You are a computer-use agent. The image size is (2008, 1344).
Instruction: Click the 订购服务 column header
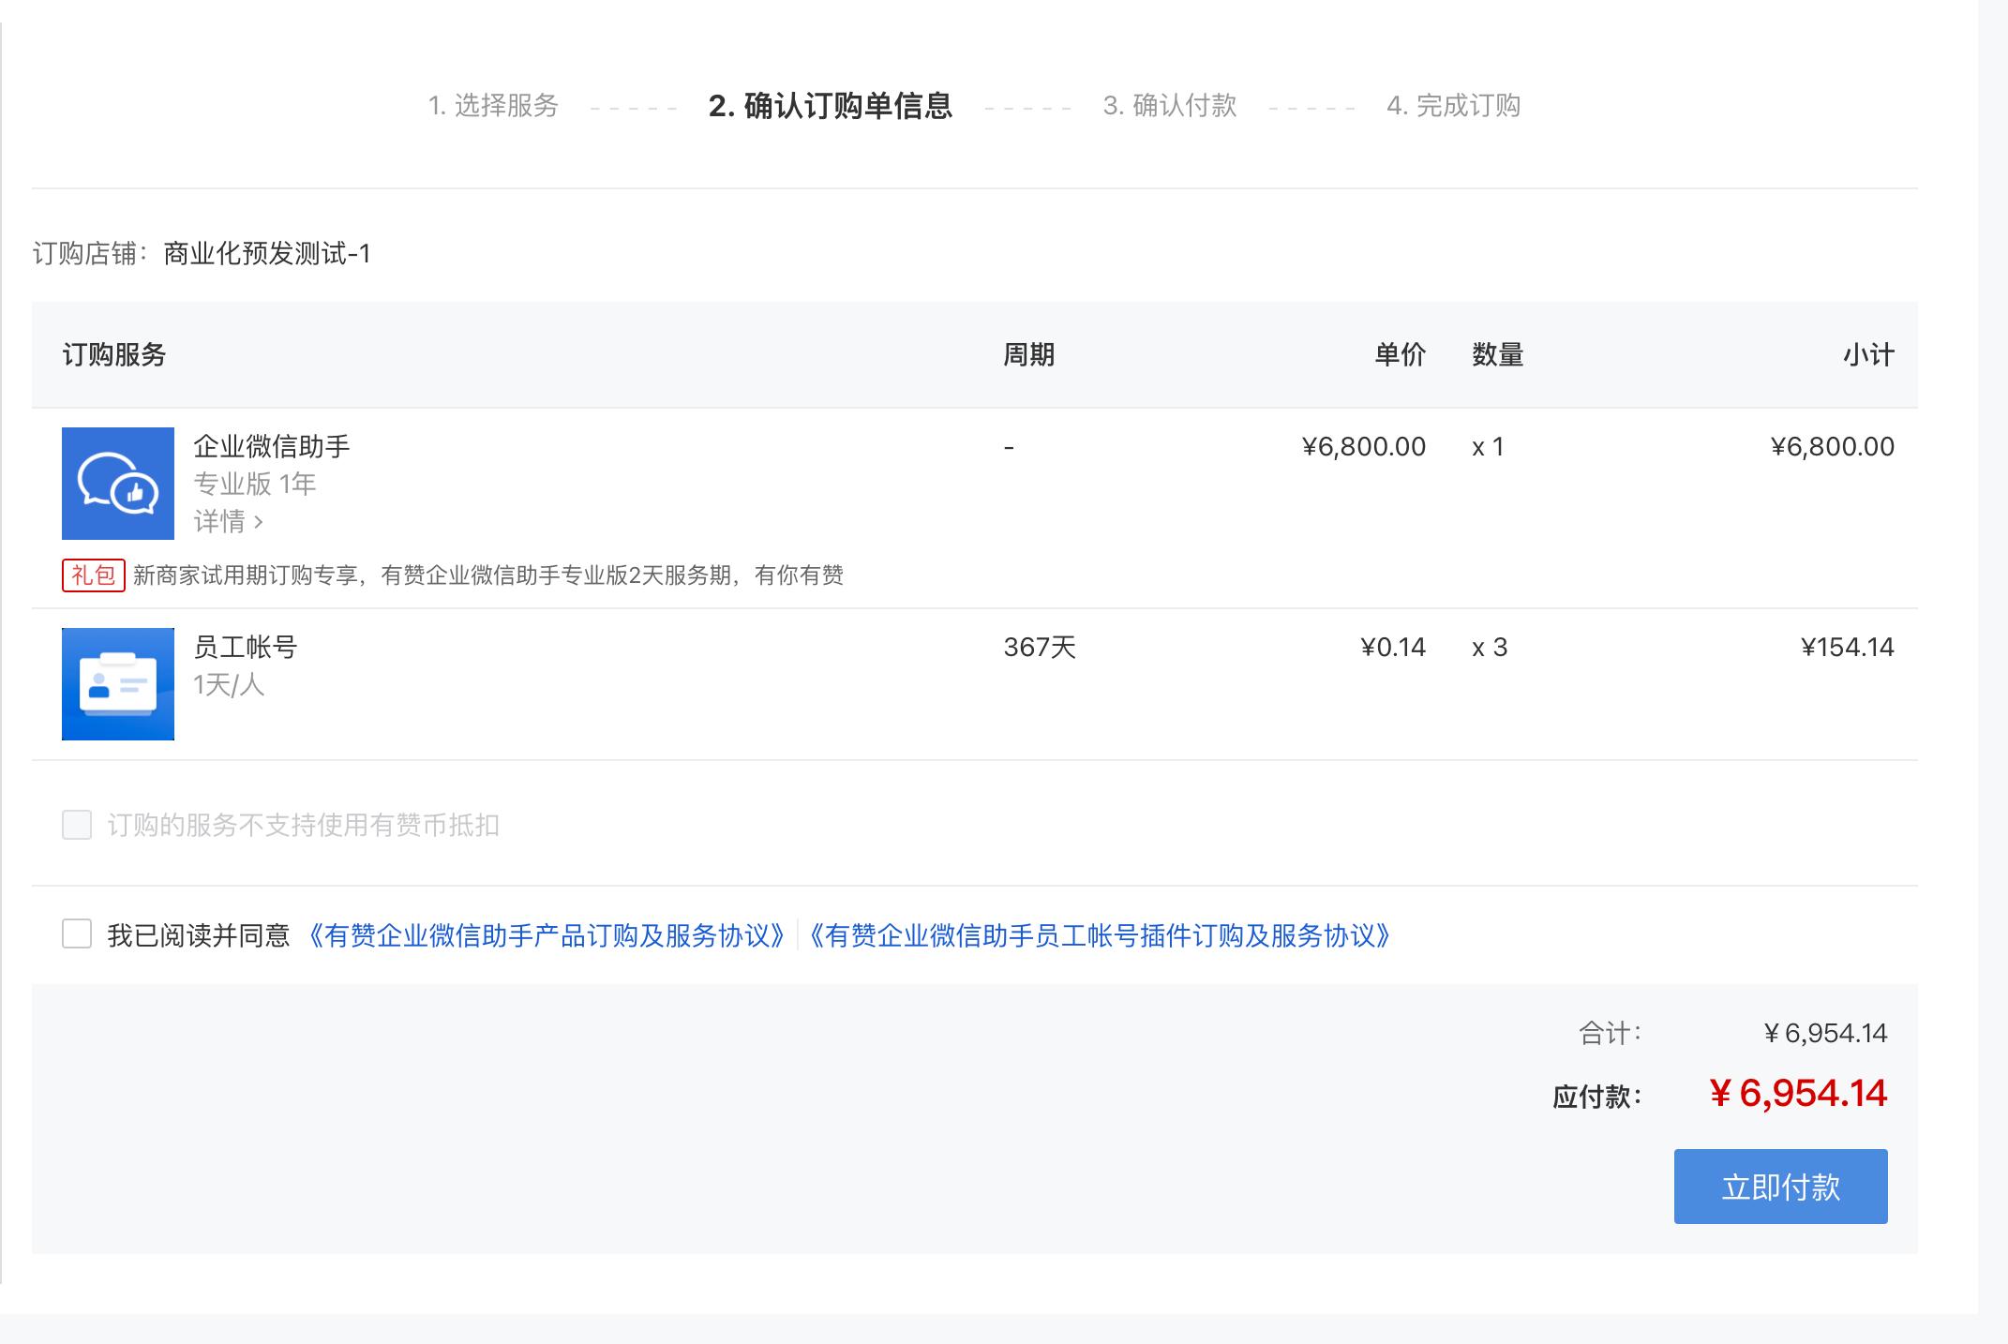pos(114,355)
